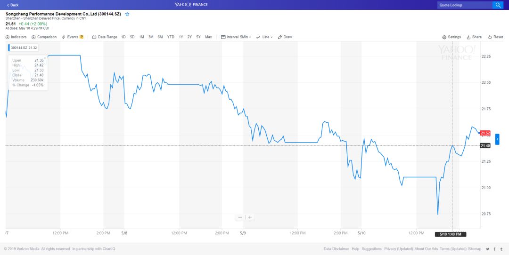Open Facebook link in footer
This screenshot has width=509, height=255.
coord(494,249)
